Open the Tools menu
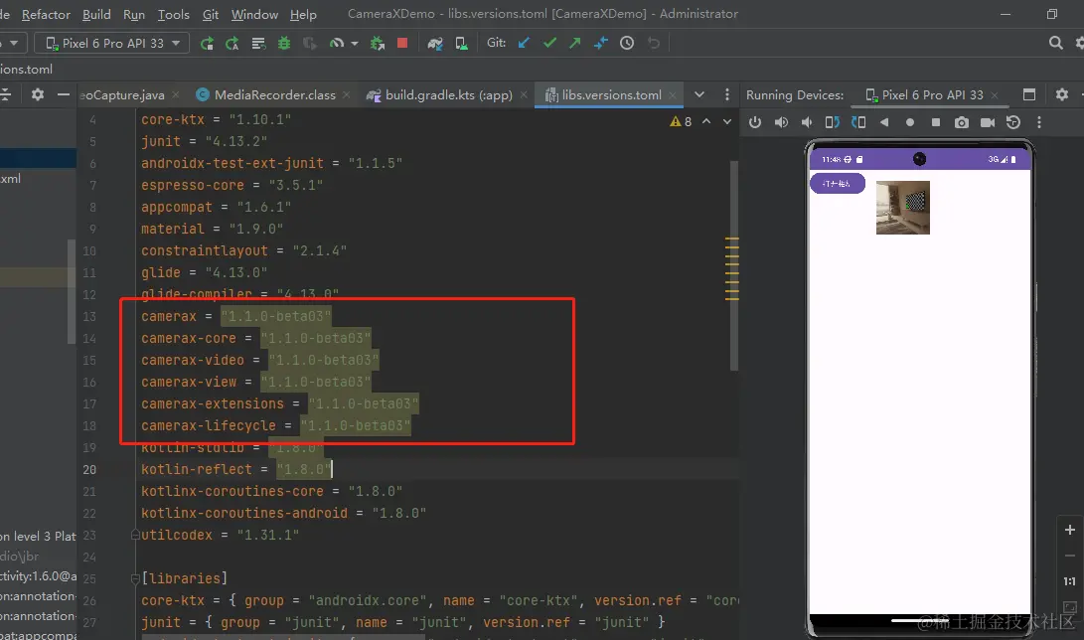The height and width of the screenshot is (640, 1084). 173,14
